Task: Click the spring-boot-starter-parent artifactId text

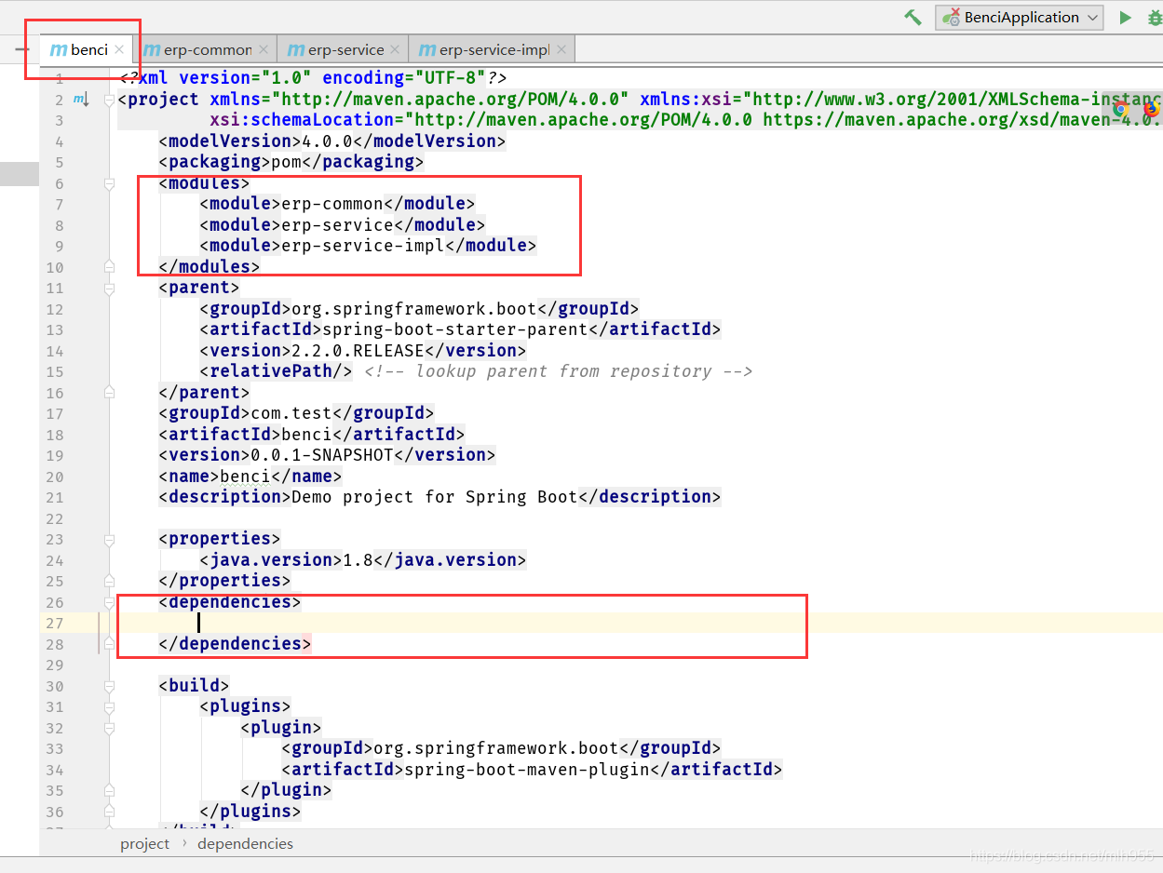Action: (x=455, y=329)
